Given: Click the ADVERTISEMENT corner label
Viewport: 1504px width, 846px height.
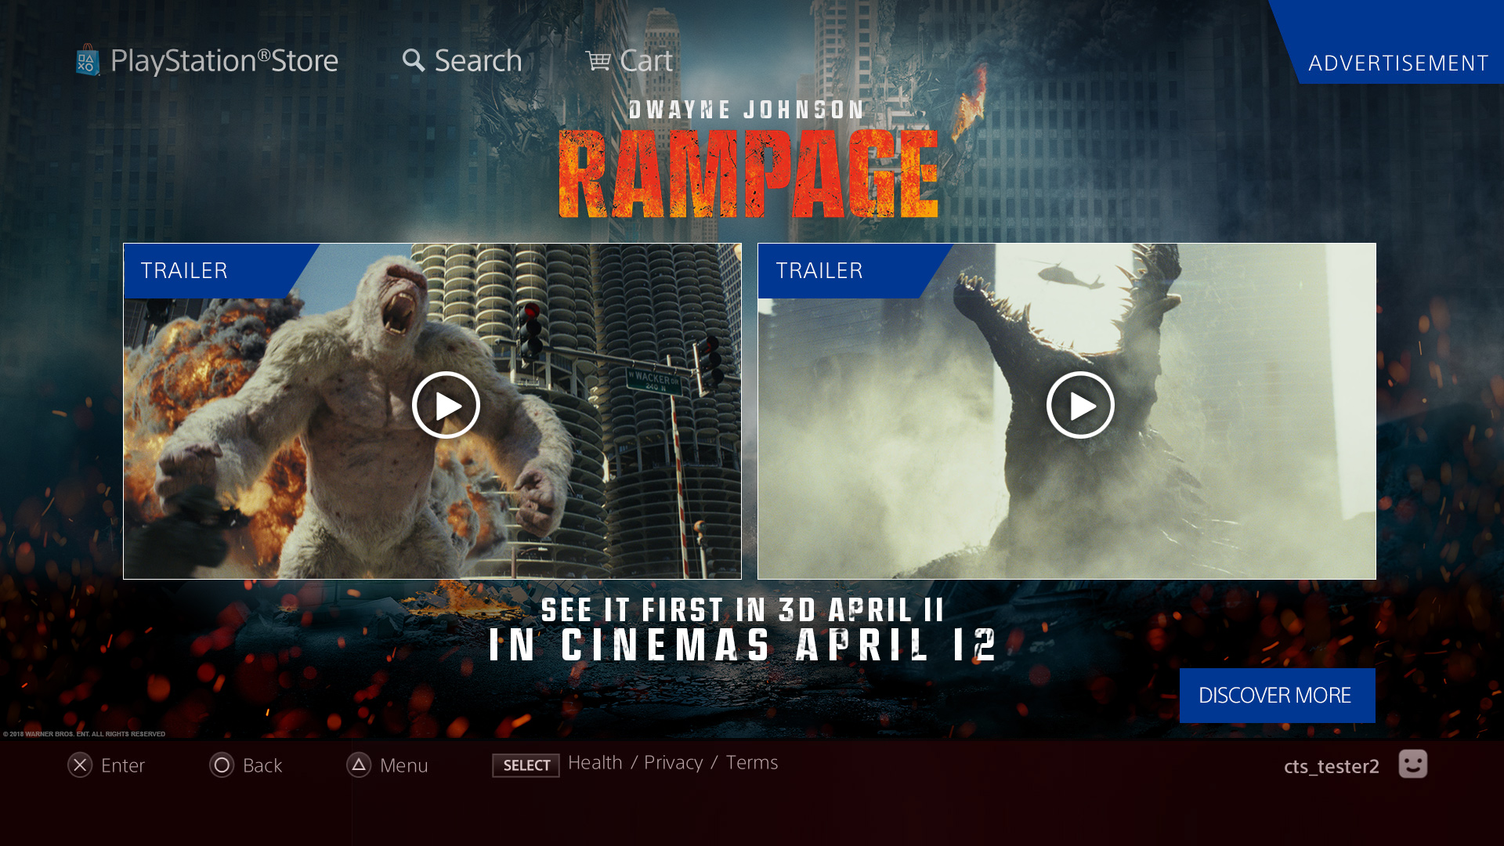Looking at the screenshot, I should click(x=1398, y=63).
